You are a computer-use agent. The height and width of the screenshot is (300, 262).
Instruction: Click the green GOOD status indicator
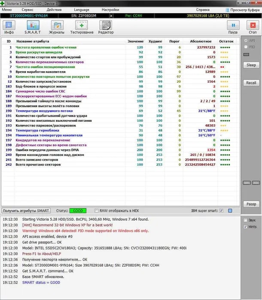pos(78,211)
